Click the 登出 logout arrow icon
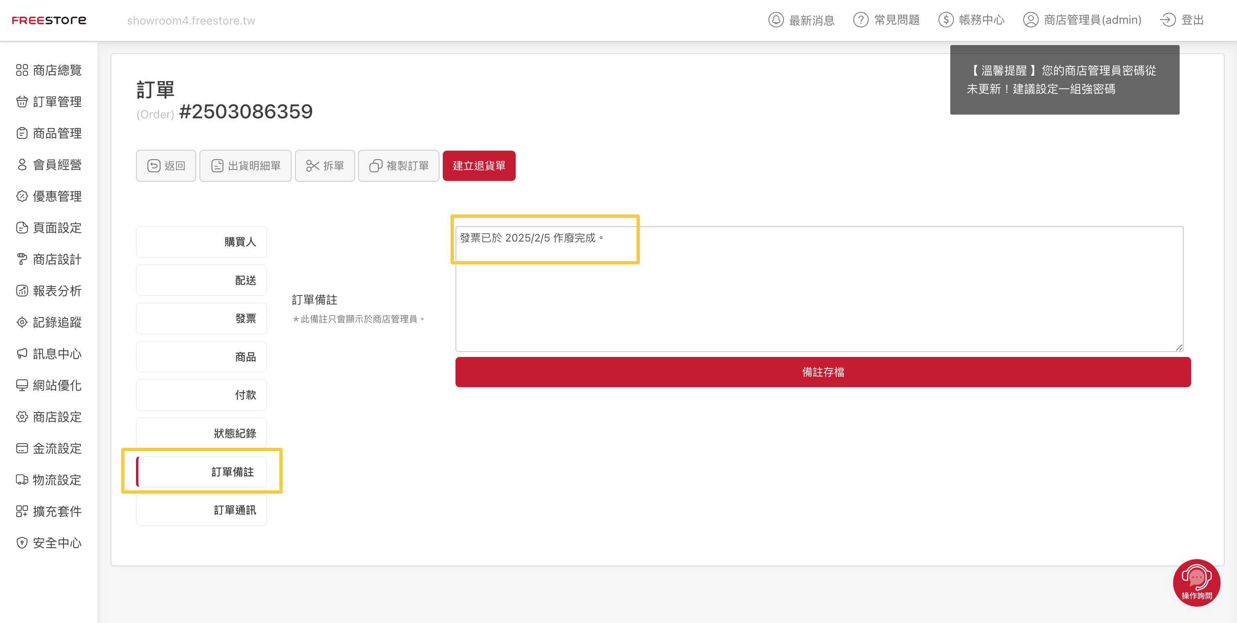Viewport: 1237px width, 623px height. click(x=1167, y=20)
